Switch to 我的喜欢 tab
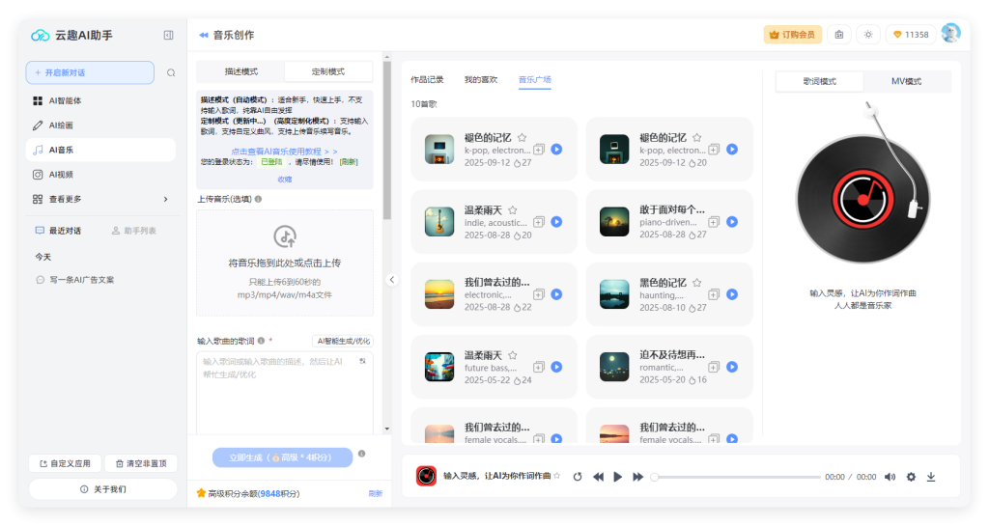 coord(481,80)
